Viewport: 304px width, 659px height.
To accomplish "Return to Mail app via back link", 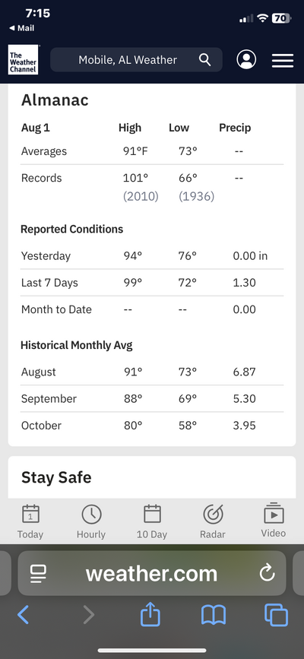I will tap(21, 28).
